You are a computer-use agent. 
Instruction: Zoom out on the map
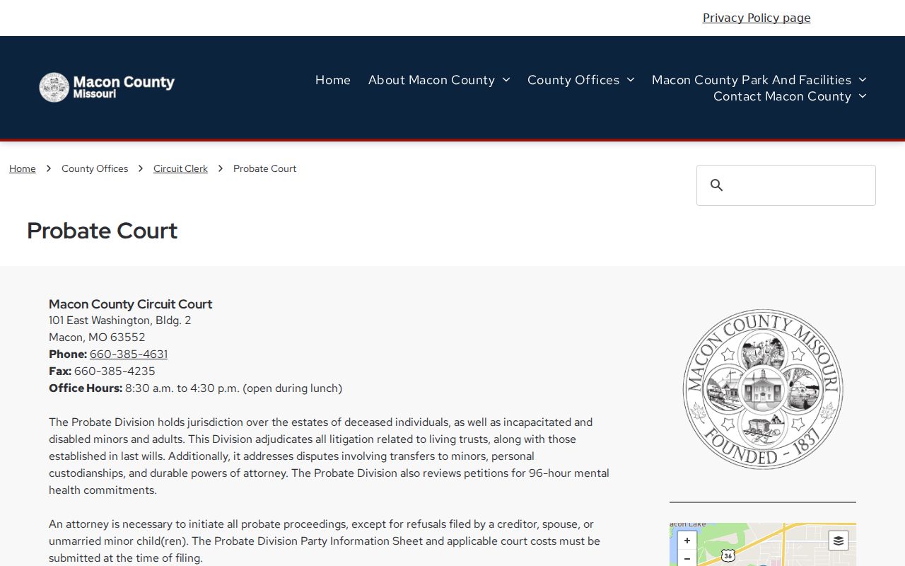tap(687, 559)
